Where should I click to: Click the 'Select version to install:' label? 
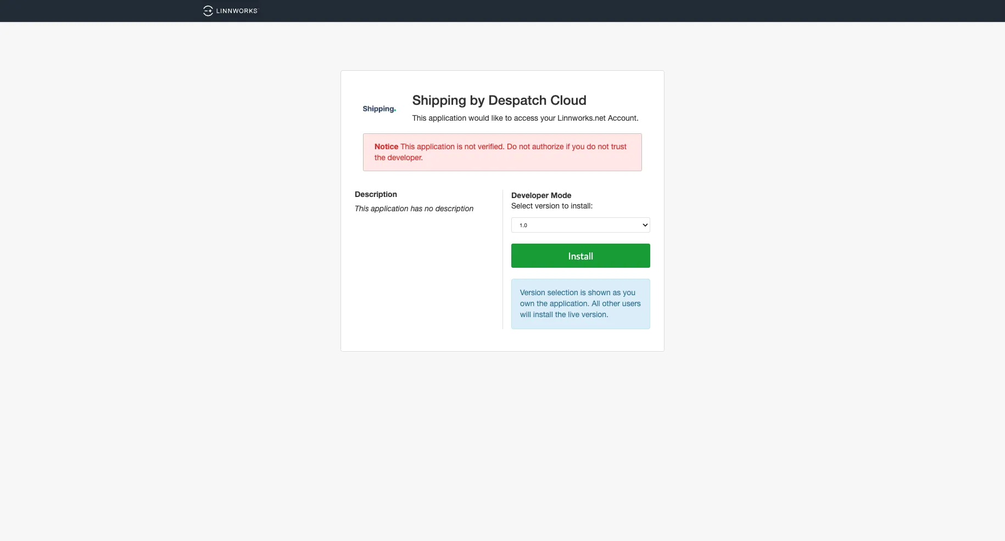pyautogui.click(x=552, y=206)
